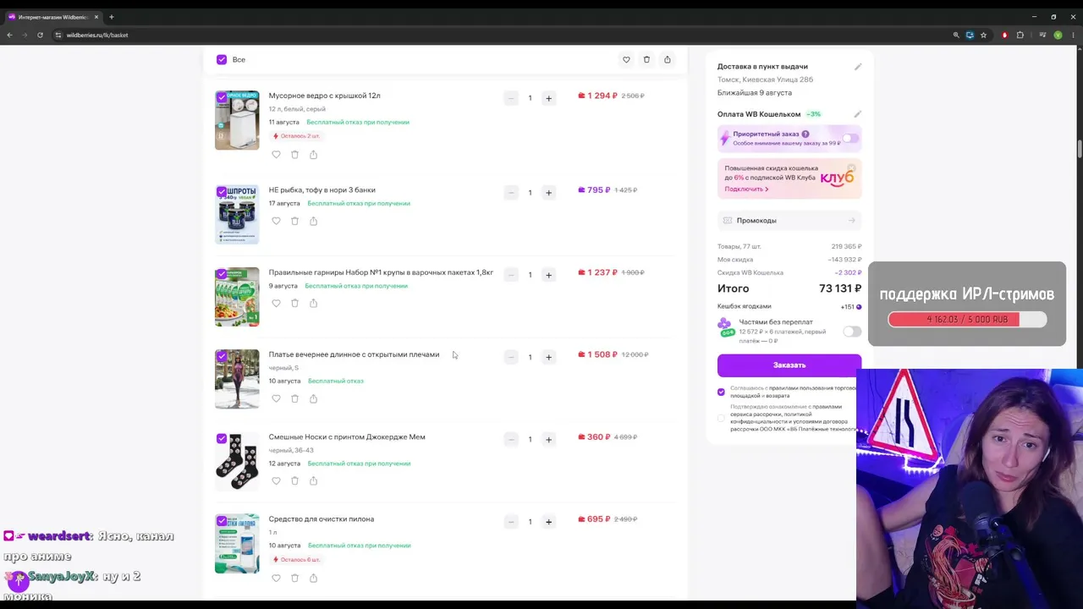The image size is (1083, 609).
Task: Toggle agreement with marketplace rules checkbox
Action: [x=721, y=392]
